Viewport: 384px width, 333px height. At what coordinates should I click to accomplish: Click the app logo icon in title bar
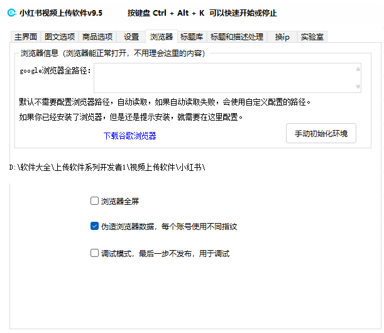click(x=11, y=13)
